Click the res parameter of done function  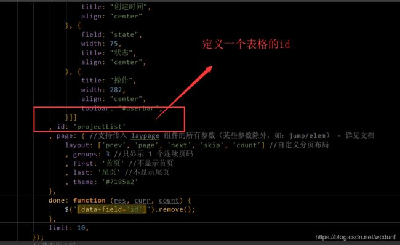coord(120,201)
